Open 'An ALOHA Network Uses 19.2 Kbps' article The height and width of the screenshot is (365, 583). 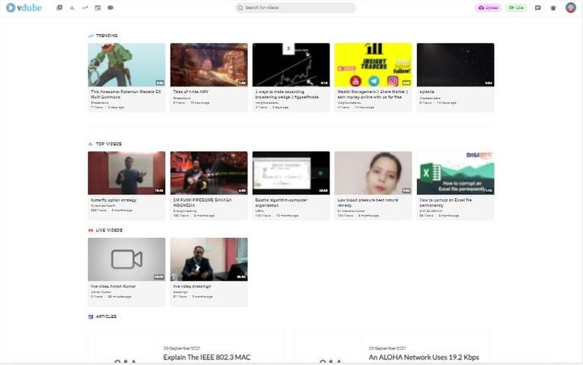click(x=423, y=358)
